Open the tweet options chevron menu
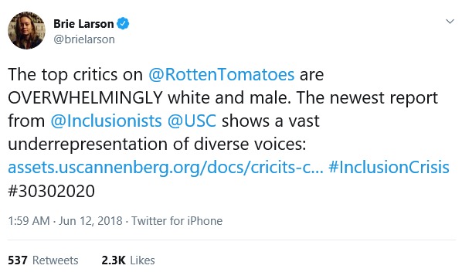This screenshot has height=279, width=462. pos(450,21)
